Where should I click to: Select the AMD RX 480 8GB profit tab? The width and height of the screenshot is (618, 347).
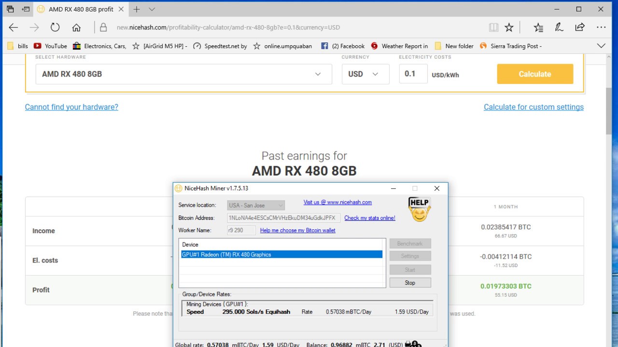81,9
